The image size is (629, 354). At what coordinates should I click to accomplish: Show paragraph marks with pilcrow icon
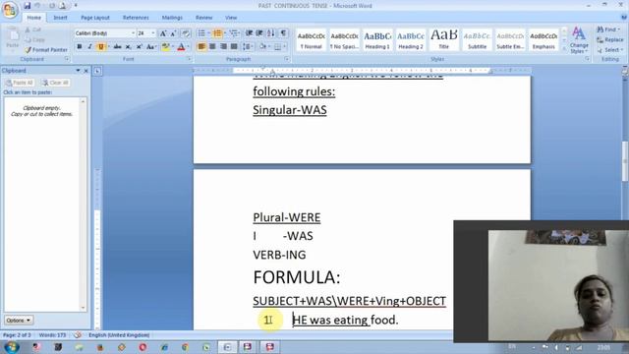[x=284, y=33]
